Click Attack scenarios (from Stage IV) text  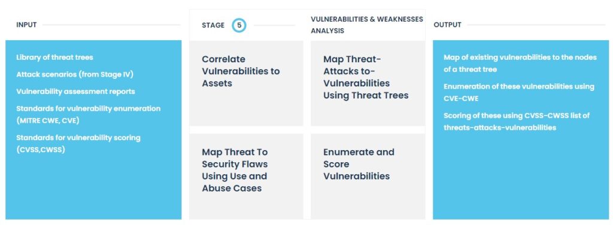coord(75,74)
